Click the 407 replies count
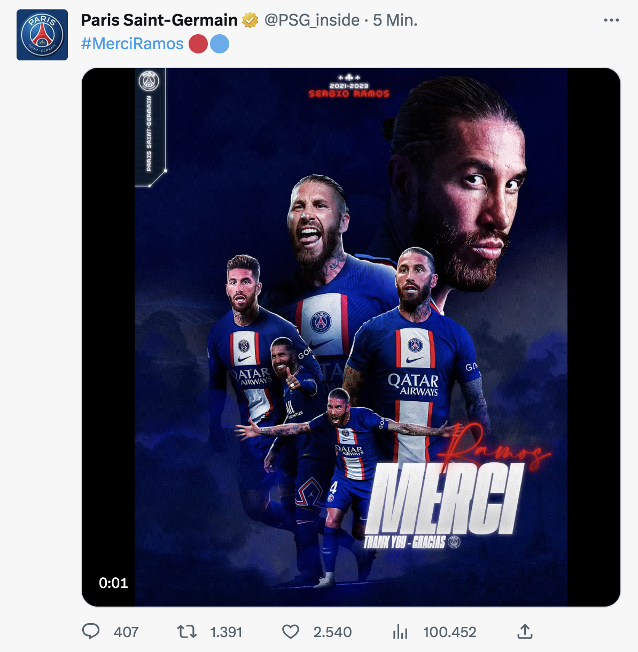638x652 pixels. 126,632
